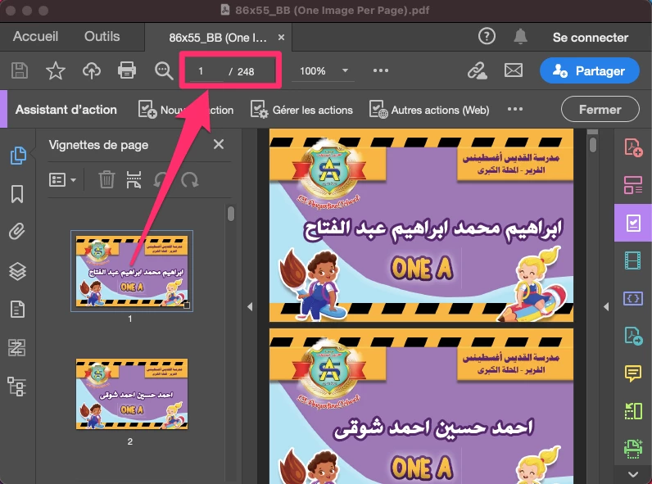The image size is (652, 484).
Task: Select page 2 thumbnail
Action: point(131,394)
